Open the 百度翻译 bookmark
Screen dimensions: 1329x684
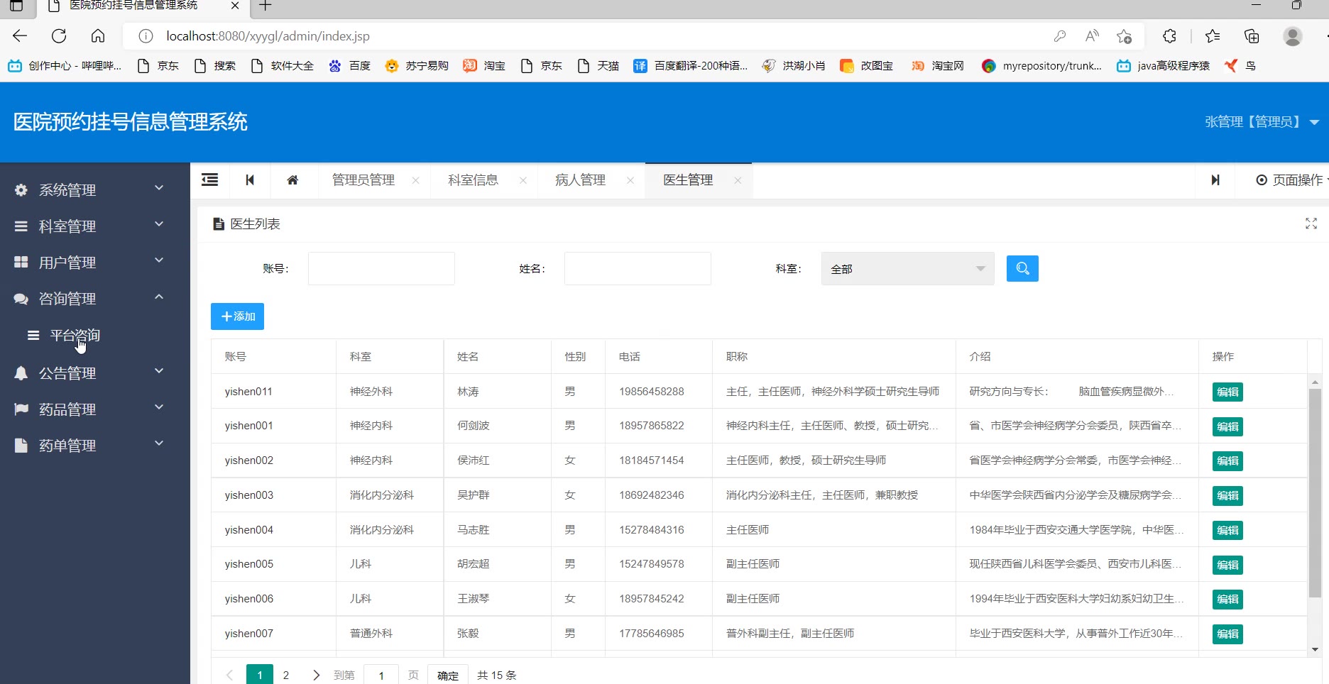click(690, 66)
